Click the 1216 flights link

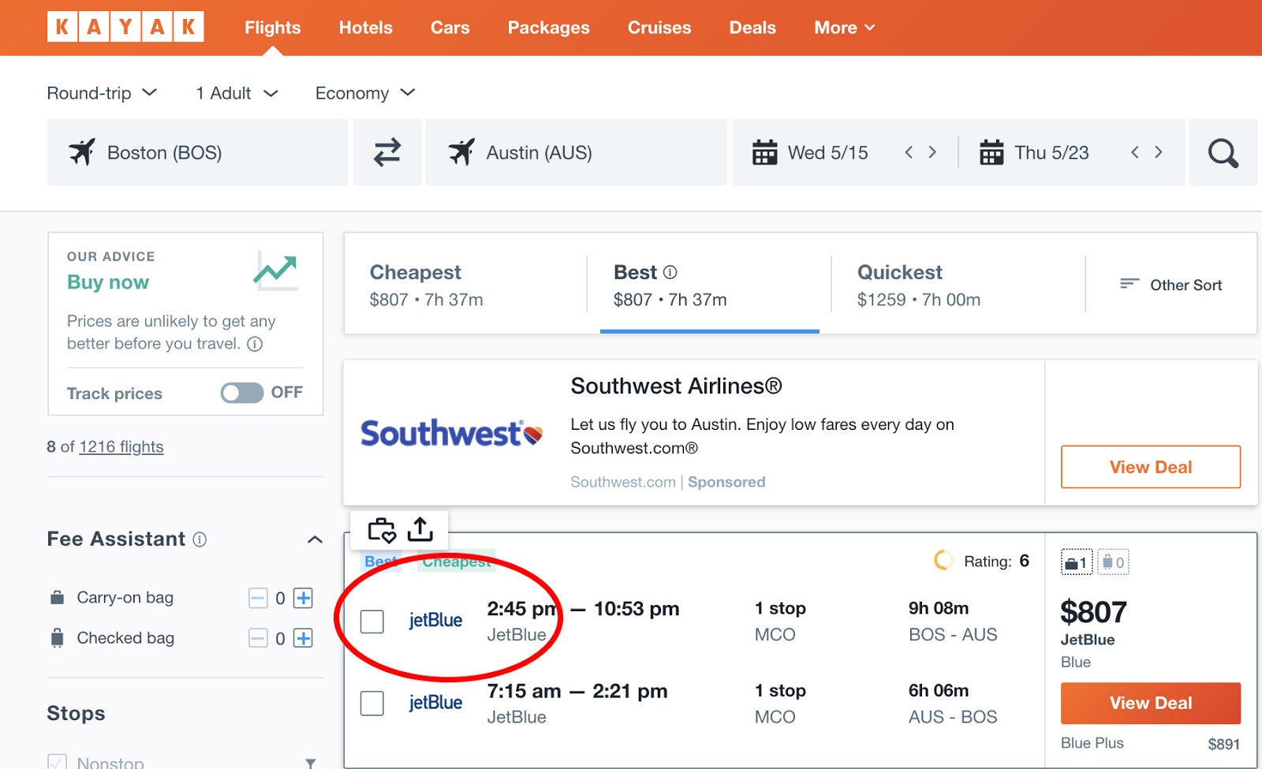point(121,446)
